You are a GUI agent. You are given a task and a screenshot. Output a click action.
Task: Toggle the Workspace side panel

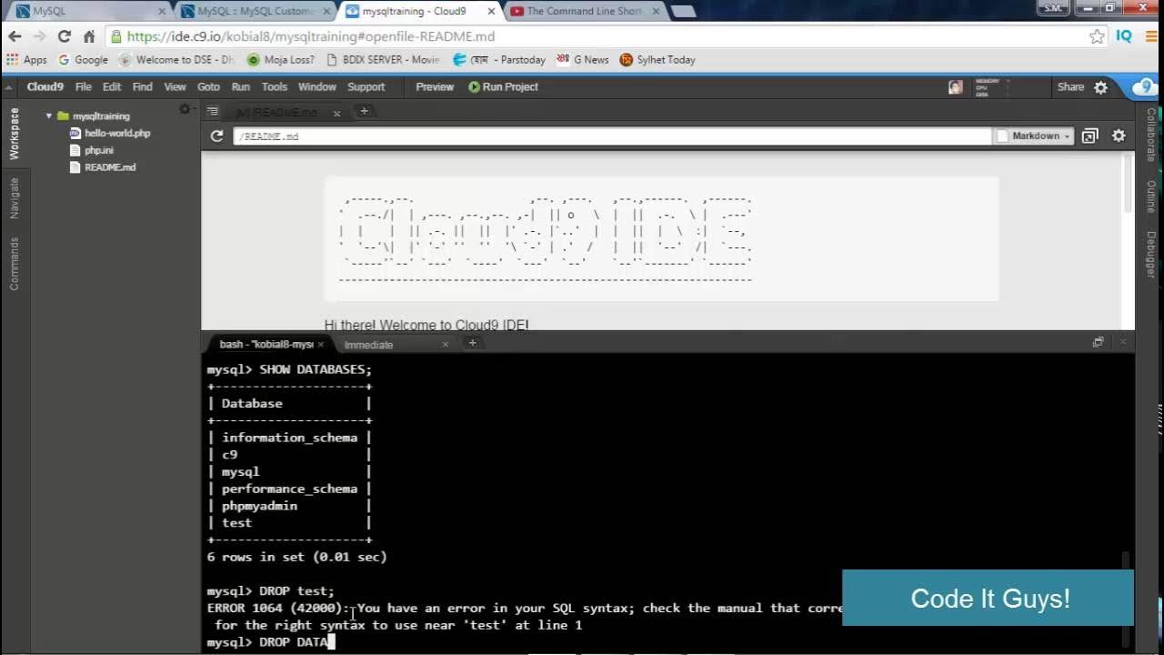(14, 134)
